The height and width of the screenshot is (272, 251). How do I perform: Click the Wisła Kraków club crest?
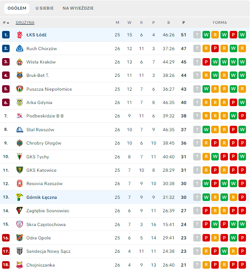(19, 62)
